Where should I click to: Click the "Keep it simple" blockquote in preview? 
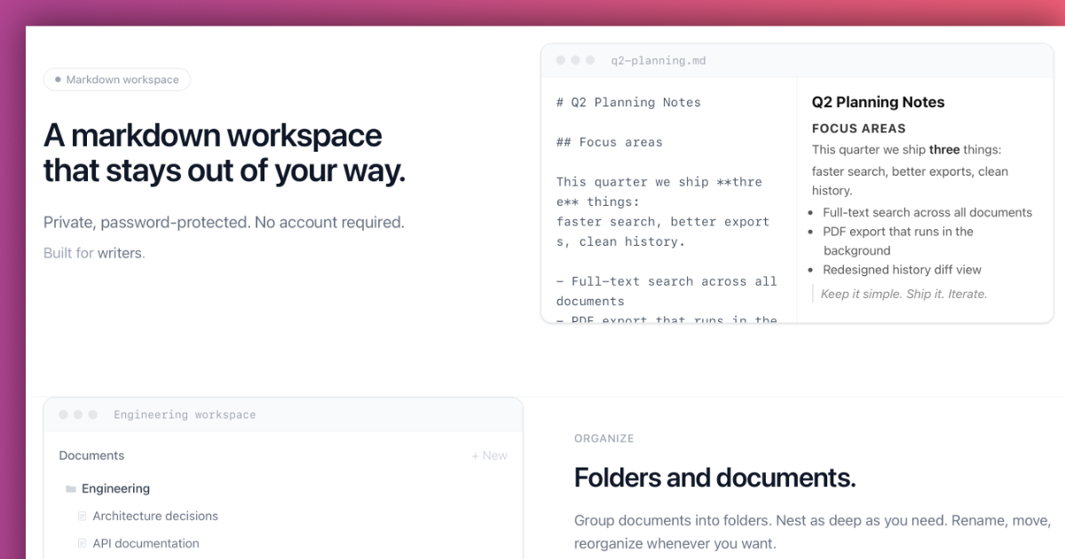[x=903, y=294]
